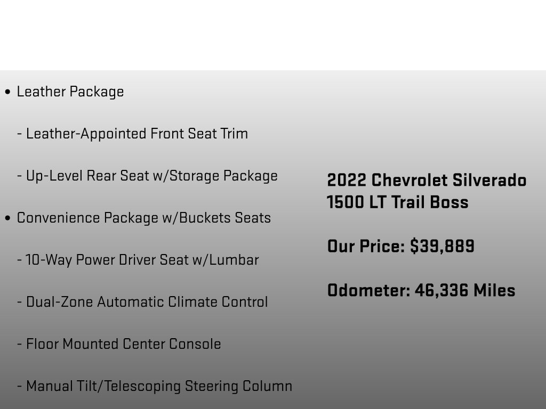546x409 pixels.
Task: Click the $39,889 price value
Action: [442, 246]
